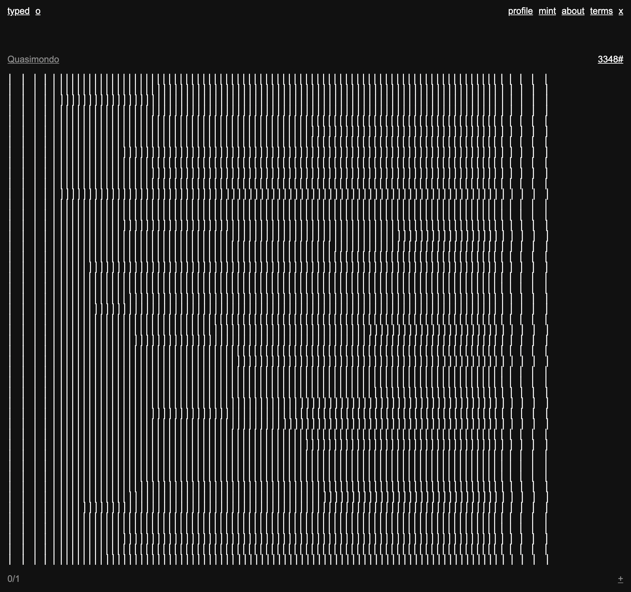
Task: Click the 'x' link in top navigation
Action: 621,11
